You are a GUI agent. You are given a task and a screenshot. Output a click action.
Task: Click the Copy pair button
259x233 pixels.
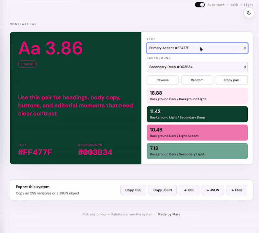click(x=231, y=80)
